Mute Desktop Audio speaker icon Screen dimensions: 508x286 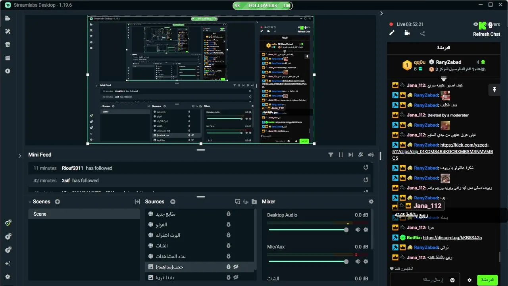point(358,230)
